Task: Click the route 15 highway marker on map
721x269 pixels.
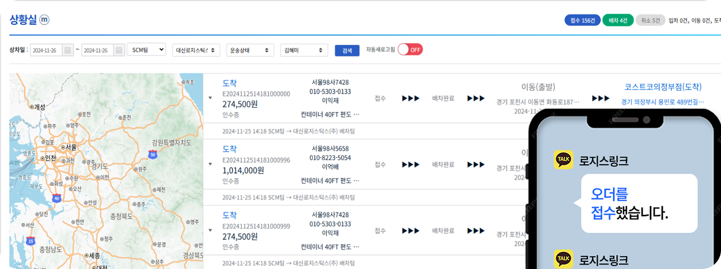Action: click(x=31, y=240)
